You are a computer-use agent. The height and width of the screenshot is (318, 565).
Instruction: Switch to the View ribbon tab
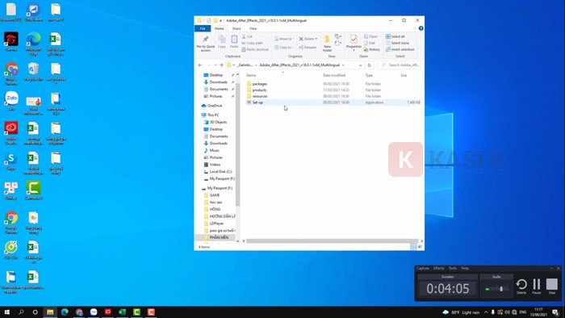(x=253, y=28)
